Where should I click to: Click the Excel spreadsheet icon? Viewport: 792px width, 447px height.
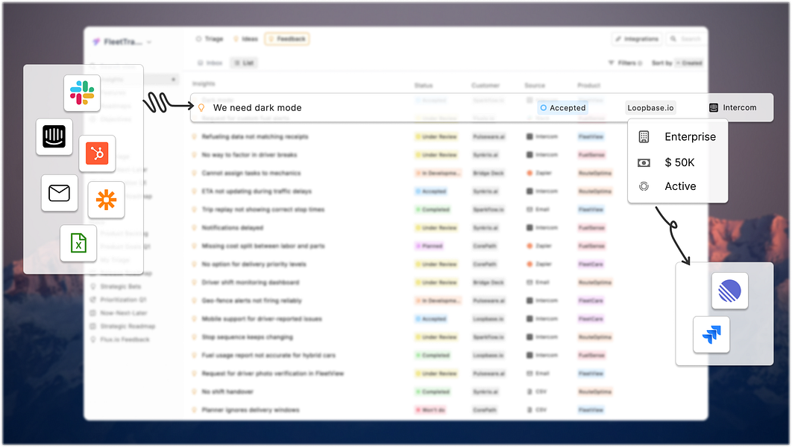click(78, 243)
